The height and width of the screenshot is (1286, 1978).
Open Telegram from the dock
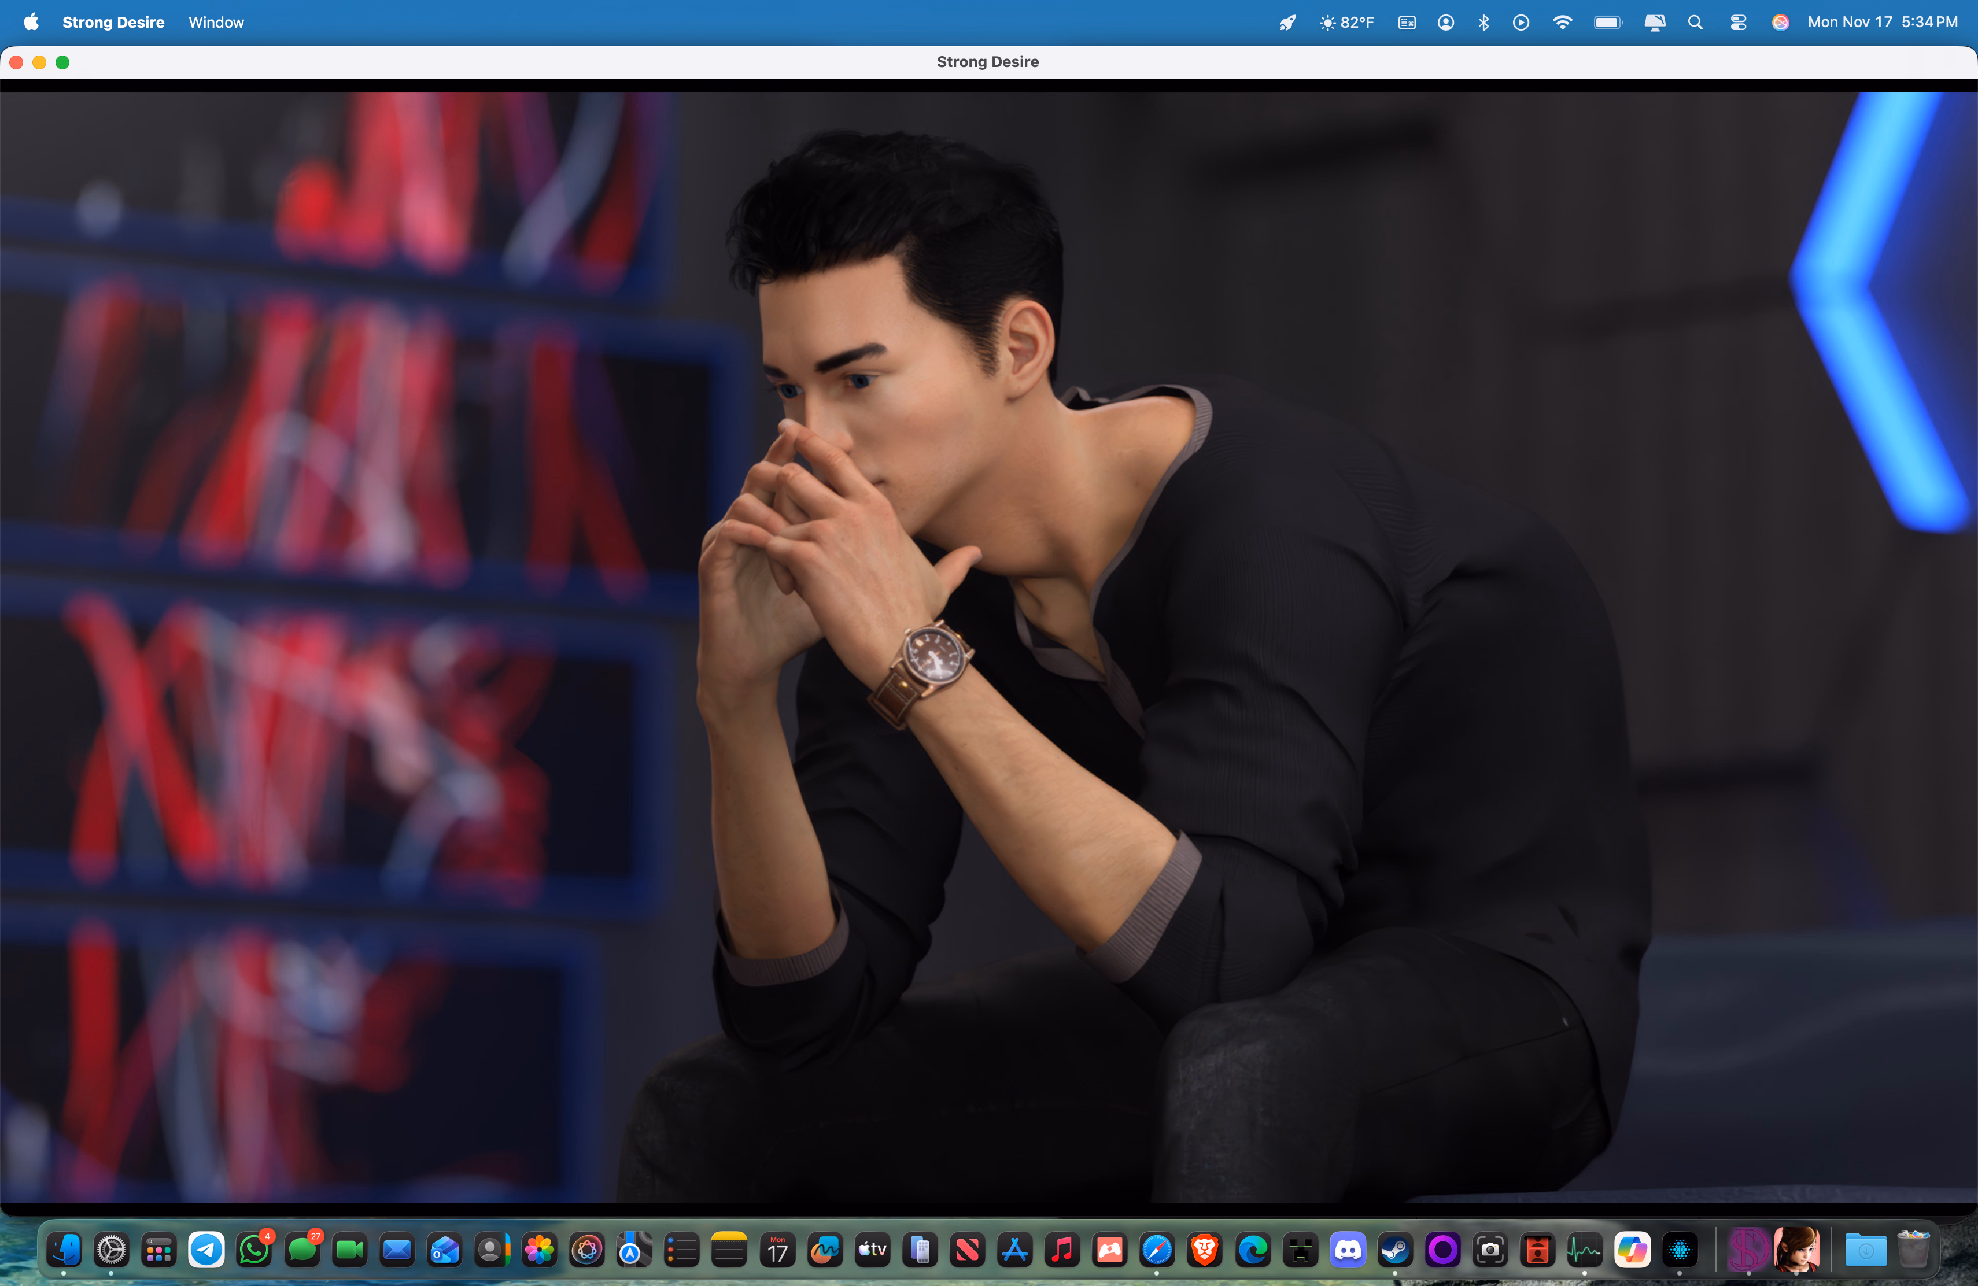click(206, 1250)
